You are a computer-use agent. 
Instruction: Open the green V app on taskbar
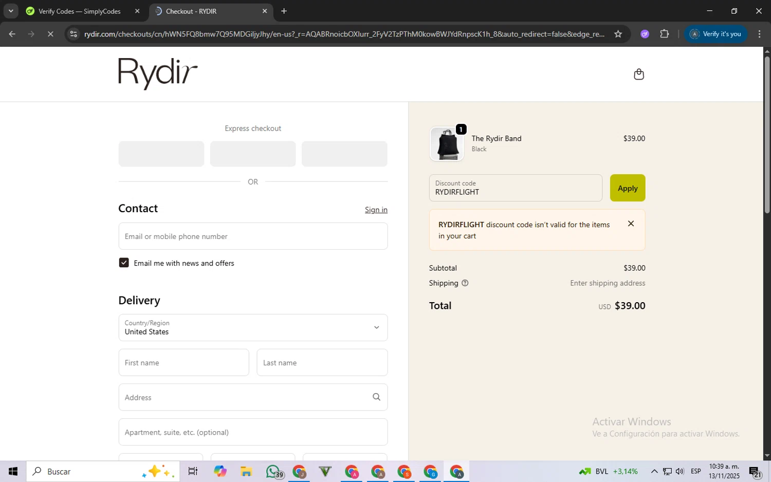click(325, 471)
